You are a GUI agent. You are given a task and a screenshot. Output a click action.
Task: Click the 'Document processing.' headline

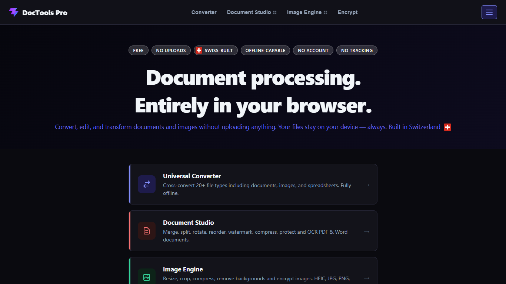coord(253,78)
